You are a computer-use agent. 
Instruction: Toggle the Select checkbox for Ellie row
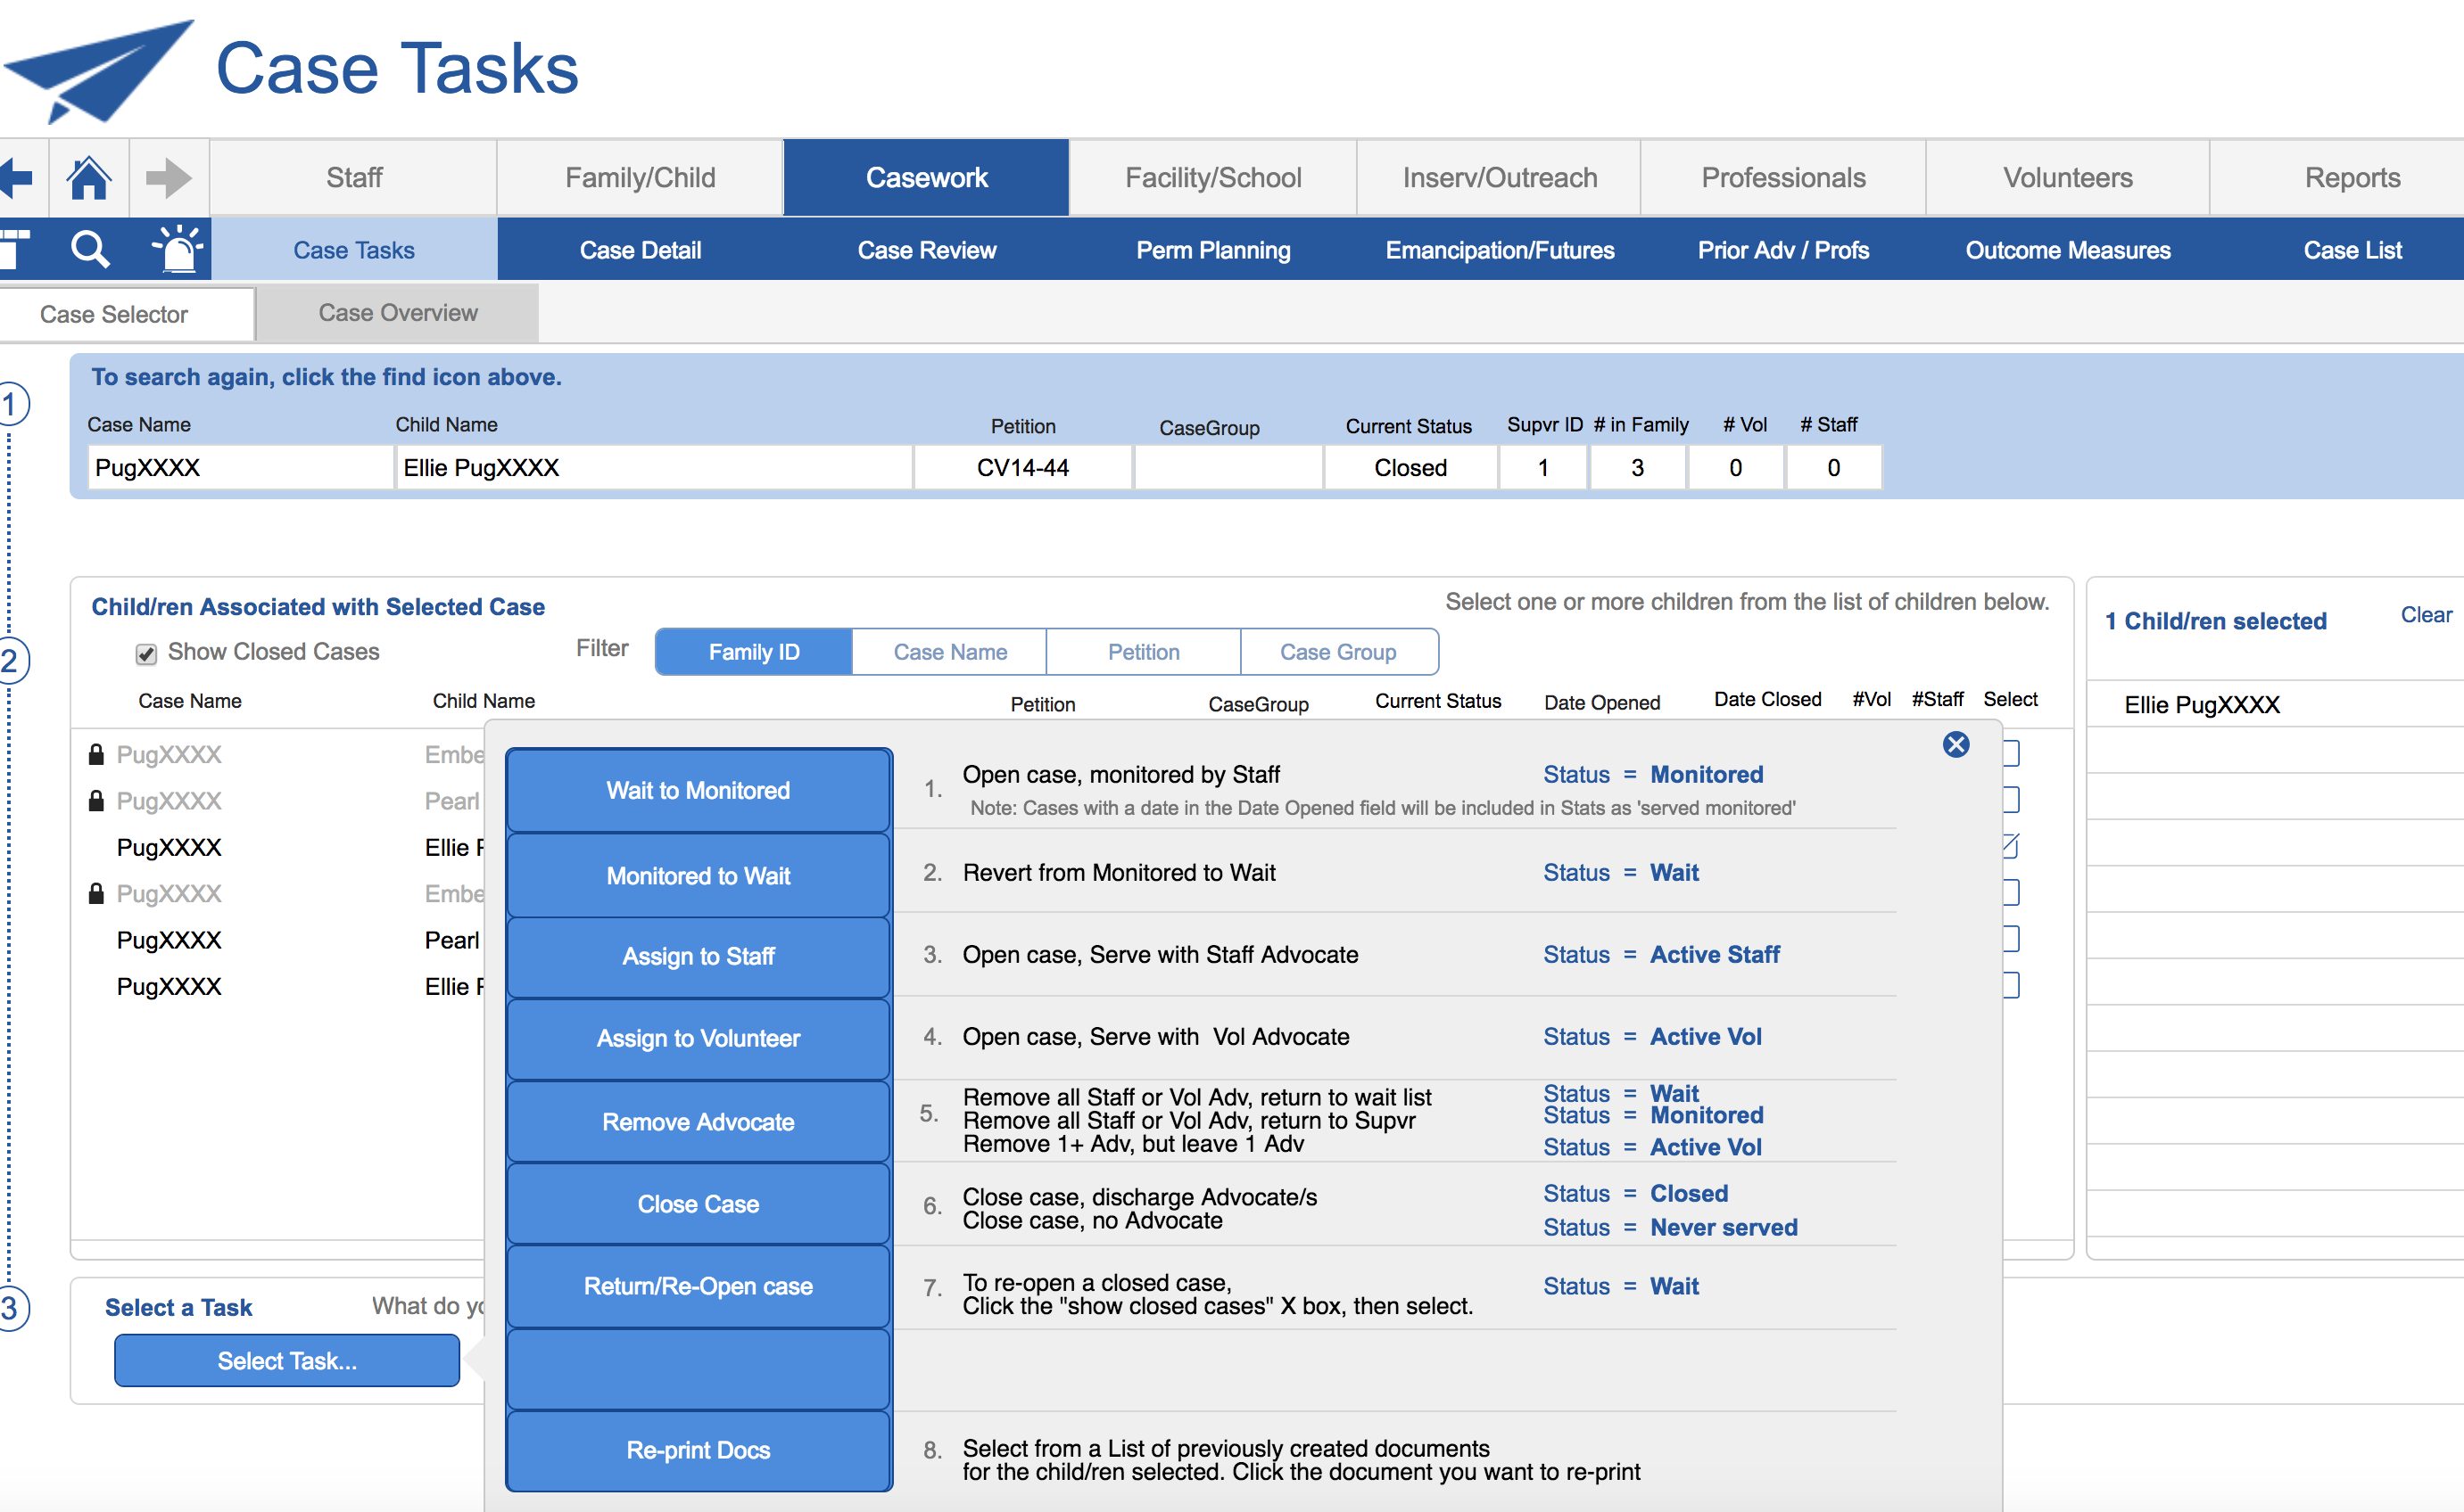tap(2010, 846)
